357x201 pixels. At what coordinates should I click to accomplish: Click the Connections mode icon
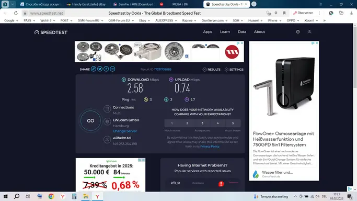107,109
